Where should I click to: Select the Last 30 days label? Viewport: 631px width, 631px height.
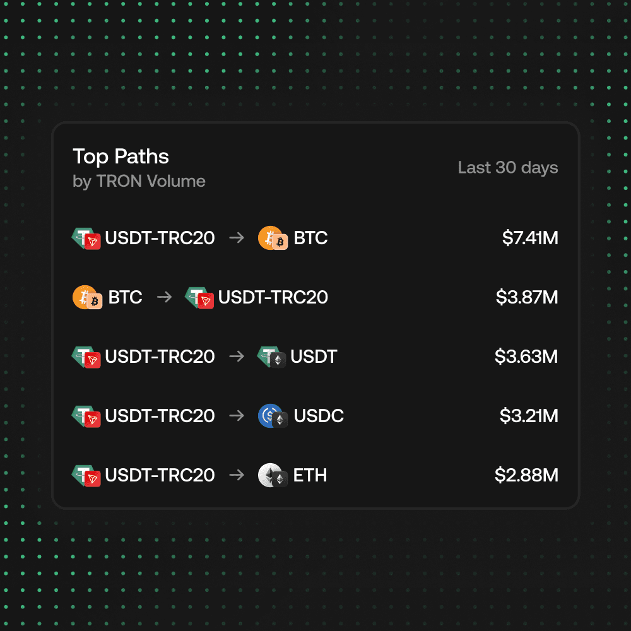[508, 168]
